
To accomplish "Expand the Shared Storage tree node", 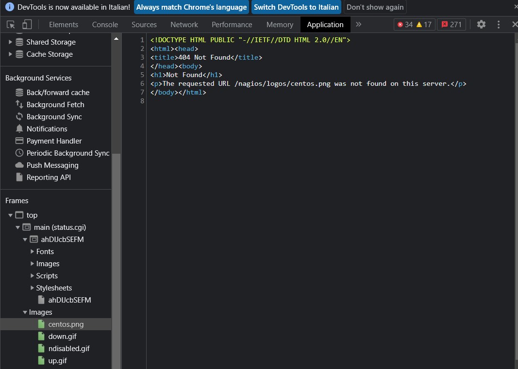I will (x=11, y=42).
